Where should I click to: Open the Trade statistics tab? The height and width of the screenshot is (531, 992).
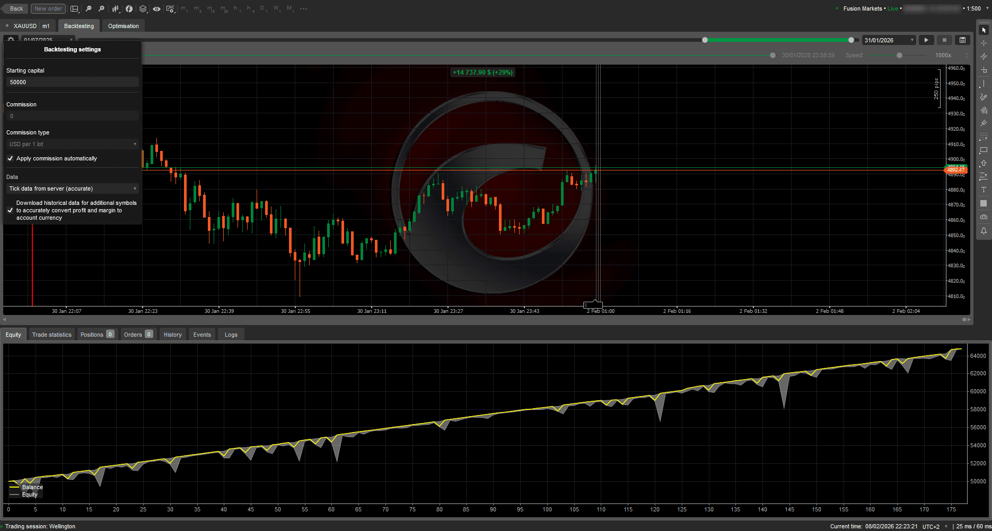[51, 334]
